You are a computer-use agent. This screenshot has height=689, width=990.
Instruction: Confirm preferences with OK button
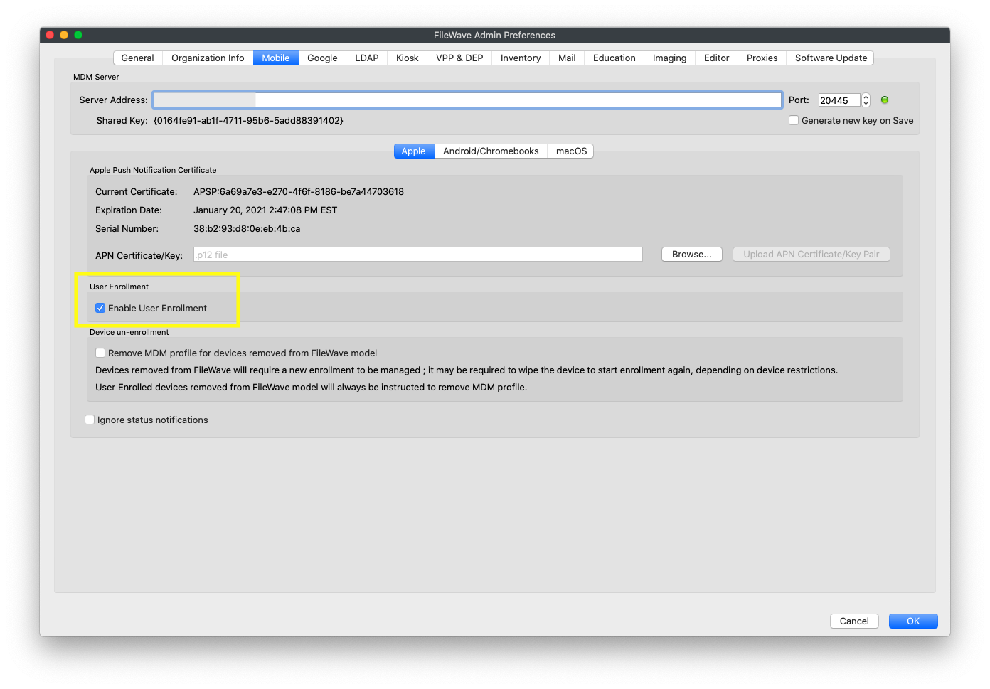[x=913, y=621]
